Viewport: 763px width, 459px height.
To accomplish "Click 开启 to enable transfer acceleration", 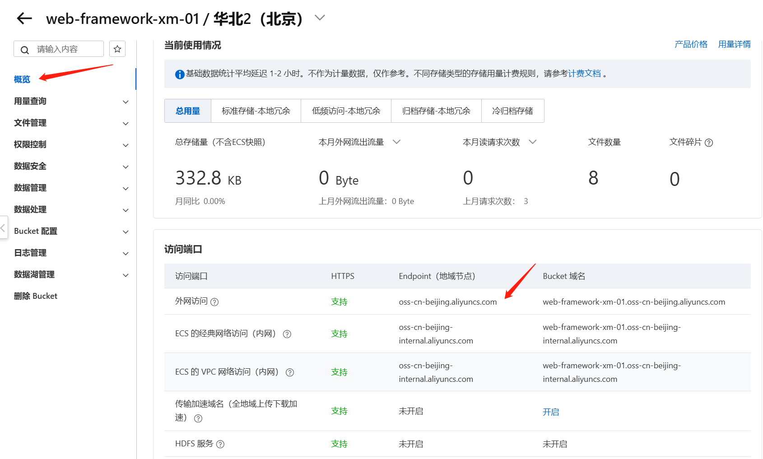I will tap(550, 411).
